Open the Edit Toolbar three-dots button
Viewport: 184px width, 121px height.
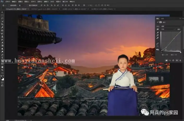2,73
